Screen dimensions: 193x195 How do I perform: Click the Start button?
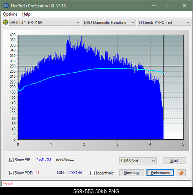click(x=174, y=160)
